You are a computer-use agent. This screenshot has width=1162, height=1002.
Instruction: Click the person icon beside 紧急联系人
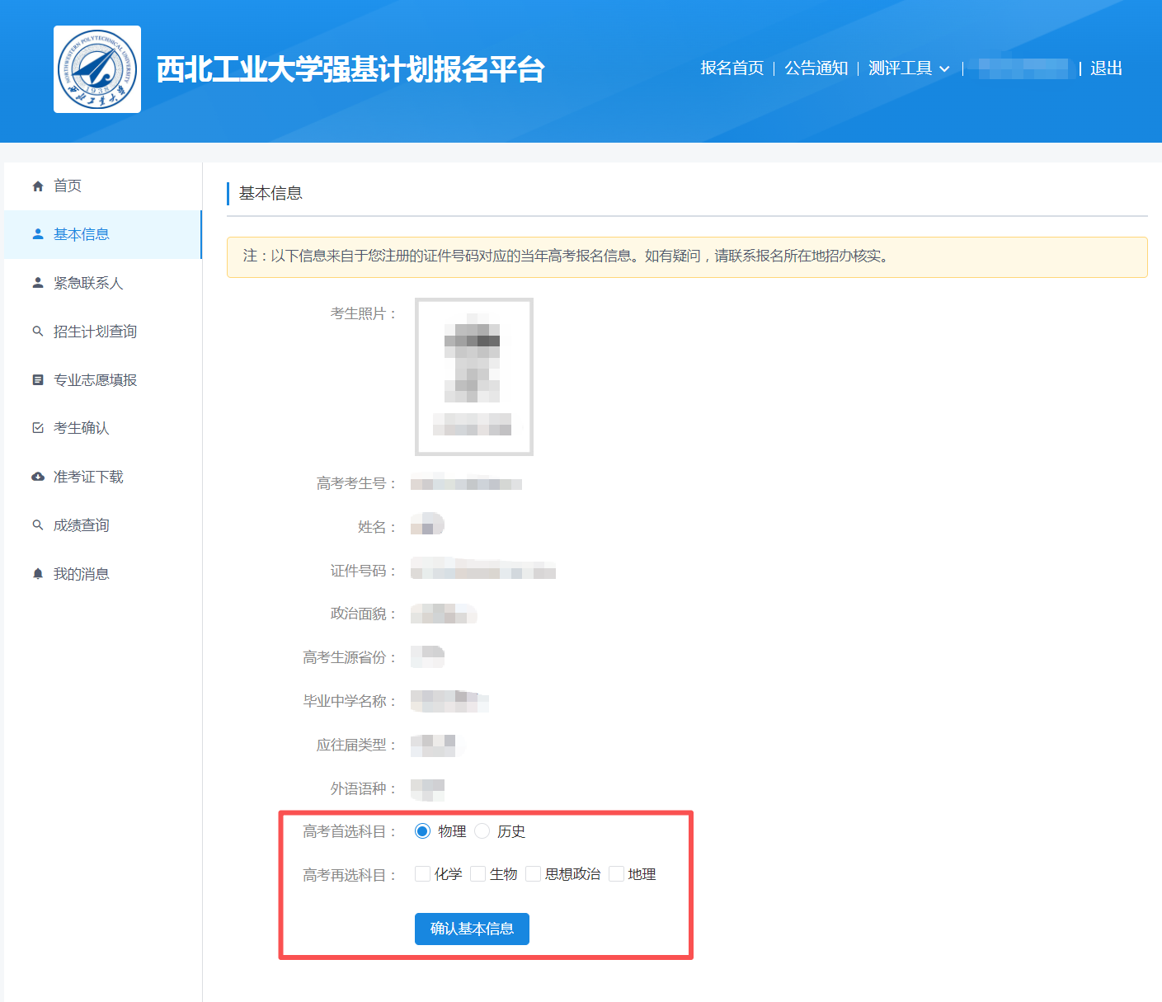tap(38, 283)
